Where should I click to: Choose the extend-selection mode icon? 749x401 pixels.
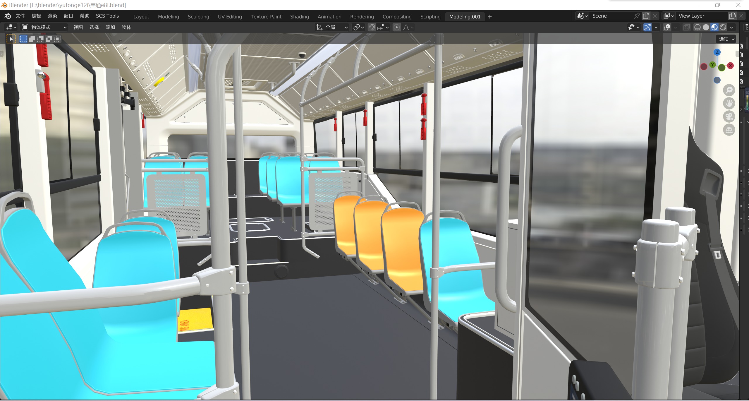click(x=32, y=39)
